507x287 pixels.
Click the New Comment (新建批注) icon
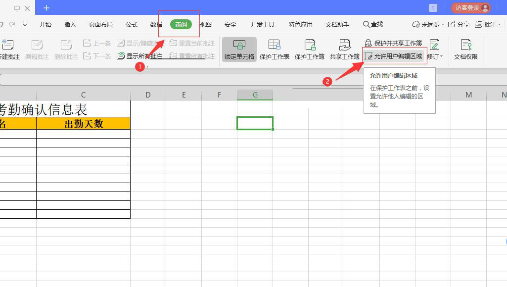click(x=7, y=45)
